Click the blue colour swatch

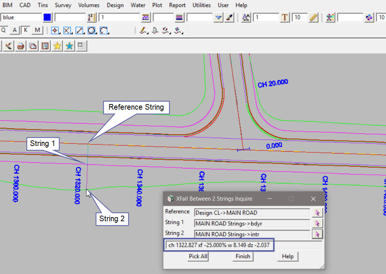[47, 18]
